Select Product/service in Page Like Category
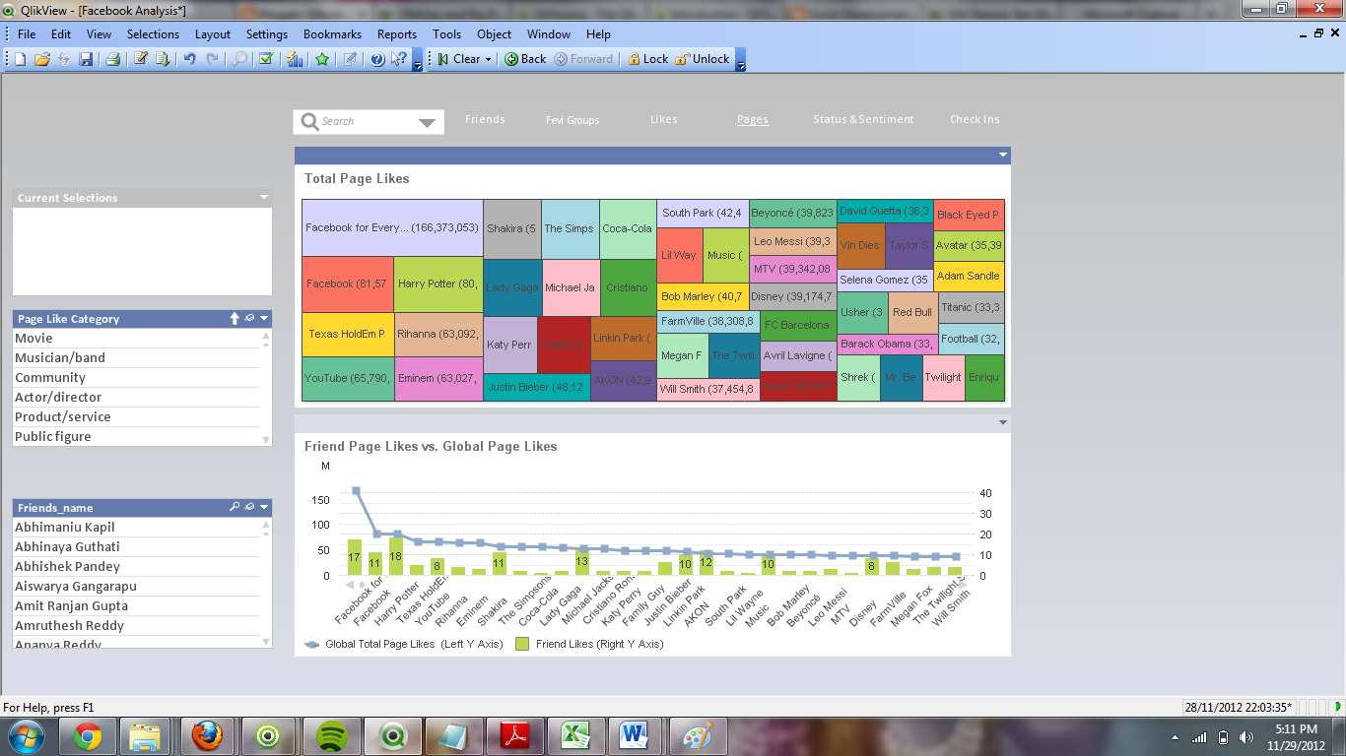 [x=137, y=416]
